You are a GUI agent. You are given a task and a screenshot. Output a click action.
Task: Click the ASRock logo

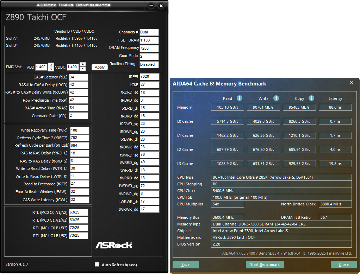click(x=114, y=245)
